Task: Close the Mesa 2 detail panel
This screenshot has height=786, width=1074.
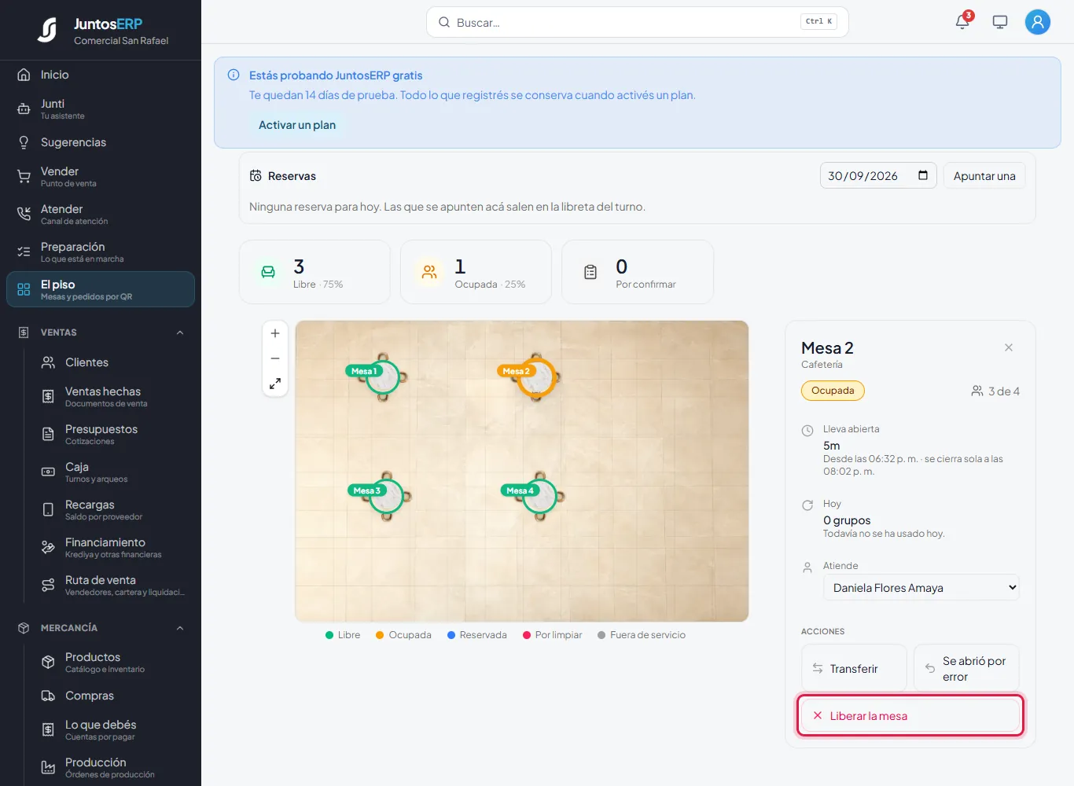Action: click(1009, 347)
